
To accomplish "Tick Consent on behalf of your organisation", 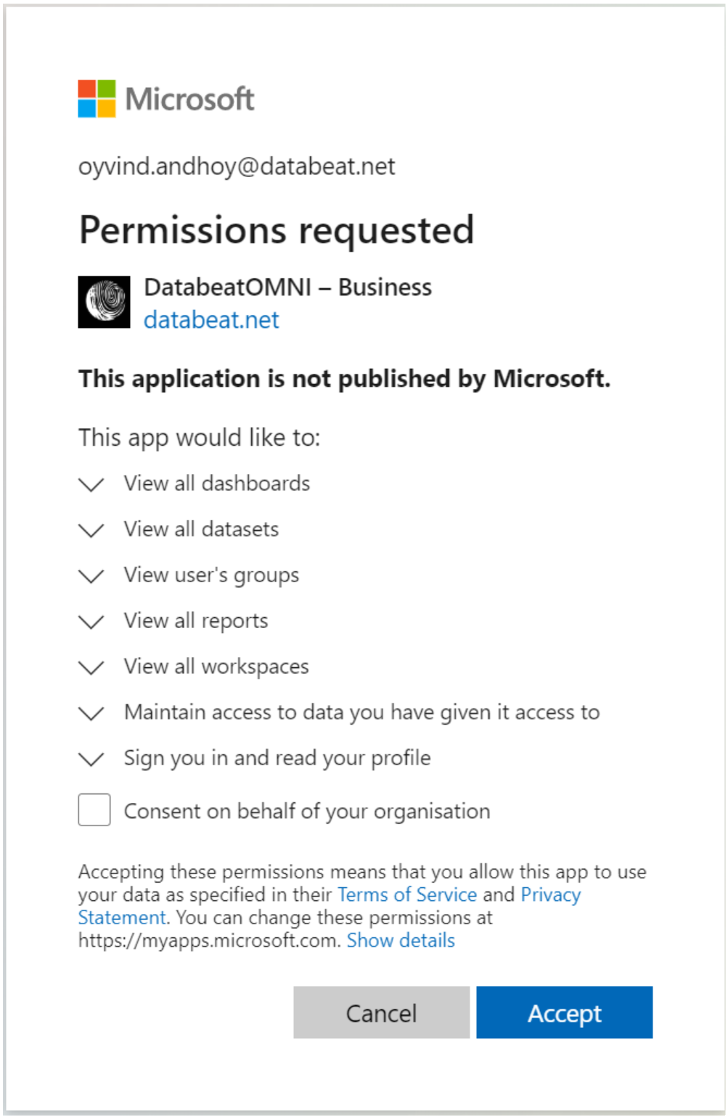I will (x=94, y=809).
